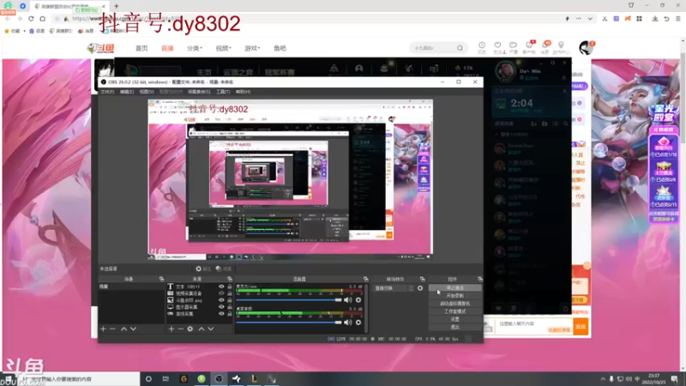
Task: Click Stop Streaming button in OBS controls
Action: click(x=455, y=288)
